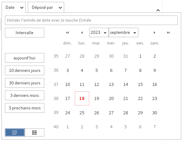The height and width of the screenshot is (142, 183).
Task: Pick the date 30 in week 35
Action: tap(111, 56)
